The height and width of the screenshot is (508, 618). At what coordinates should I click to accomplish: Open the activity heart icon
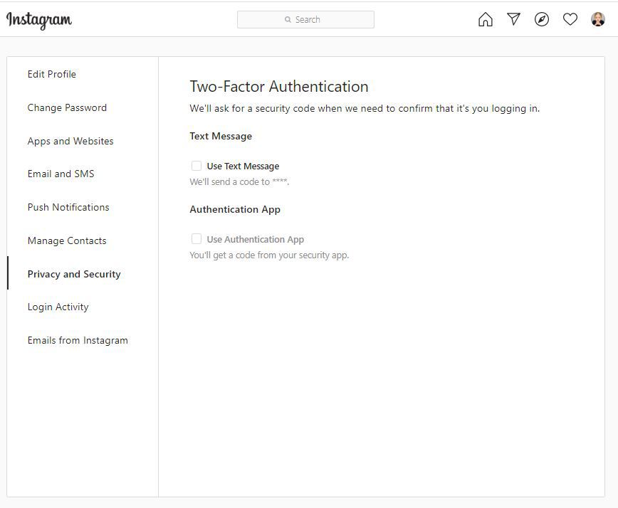point(570,20)
